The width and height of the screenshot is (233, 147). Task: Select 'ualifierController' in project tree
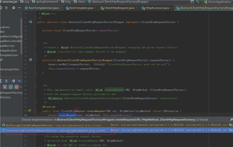tap(11, 41)
